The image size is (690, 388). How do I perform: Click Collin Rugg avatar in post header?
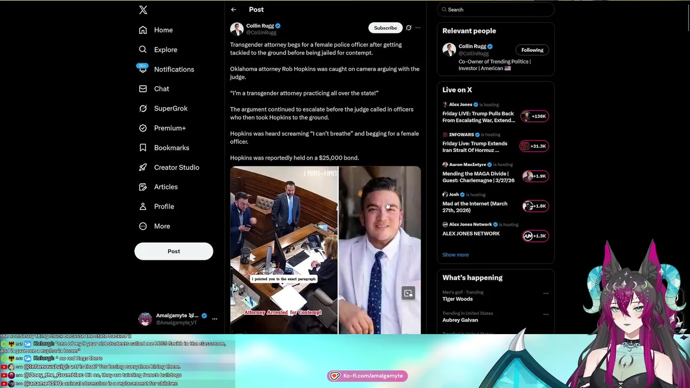237,29
